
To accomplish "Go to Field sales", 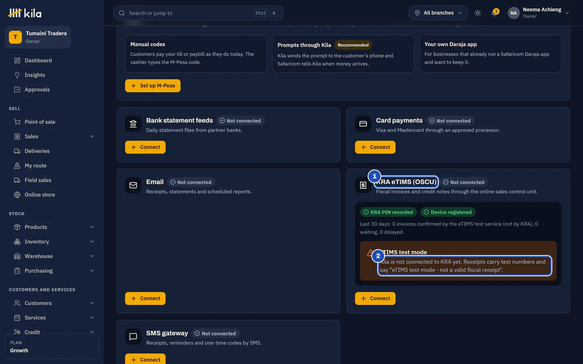I will [52, 180].
